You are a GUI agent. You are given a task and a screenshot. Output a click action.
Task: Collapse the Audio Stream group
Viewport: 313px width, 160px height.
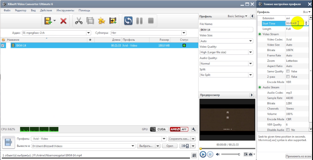click(x=260, y=87)
